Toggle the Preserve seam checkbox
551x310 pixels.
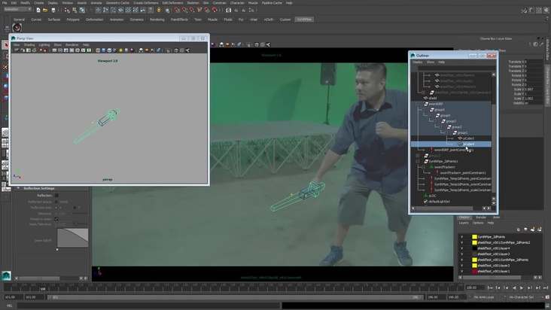click(56, 219)
